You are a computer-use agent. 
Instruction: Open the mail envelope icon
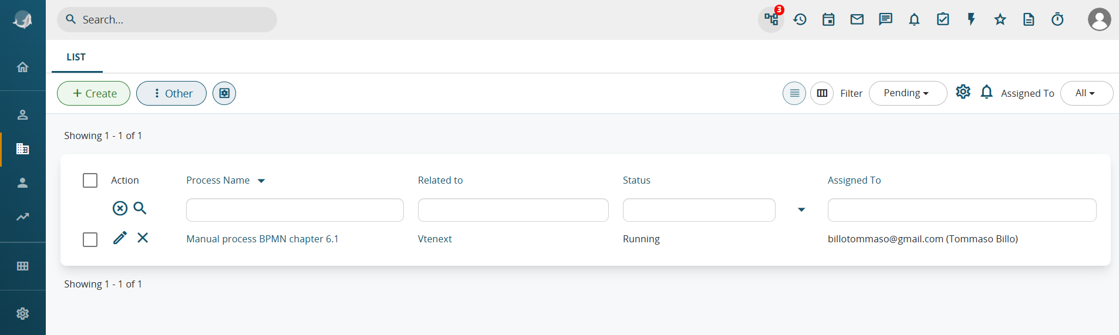coord(857,19)
